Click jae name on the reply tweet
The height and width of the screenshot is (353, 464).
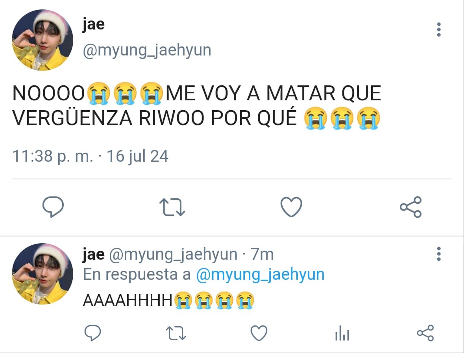(94, 254)
